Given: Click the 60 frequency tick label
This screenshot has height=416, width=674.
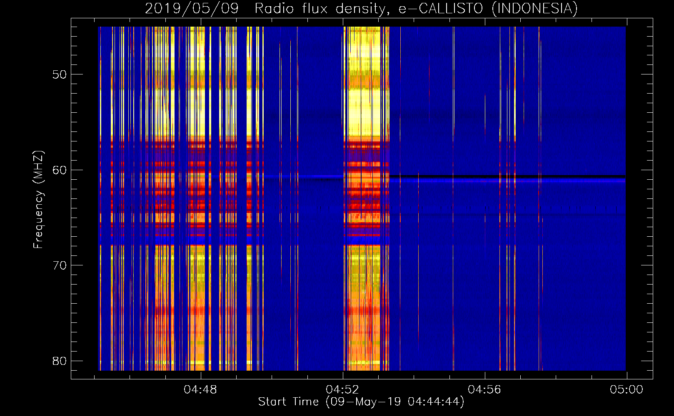Looking at the screenshot, I should point(60,170).
